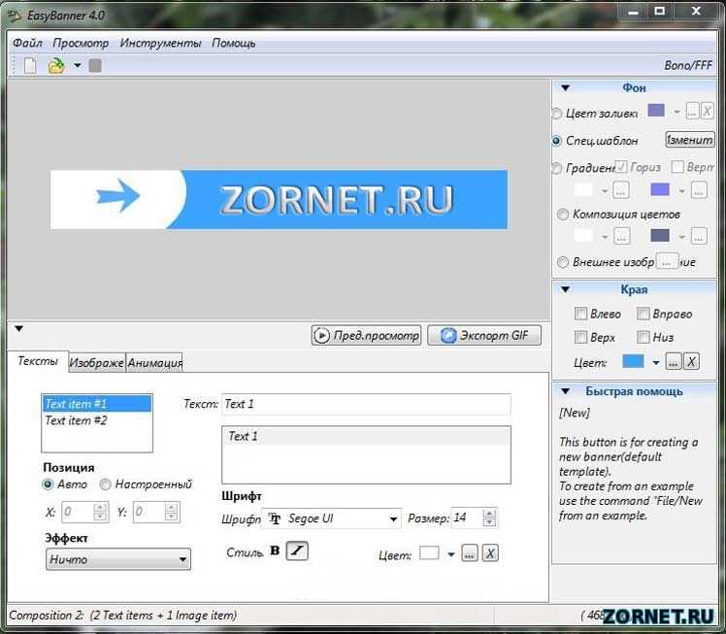726x634 pixels.
Task: Collapse the Фон panel section
Action: [565, 87]
